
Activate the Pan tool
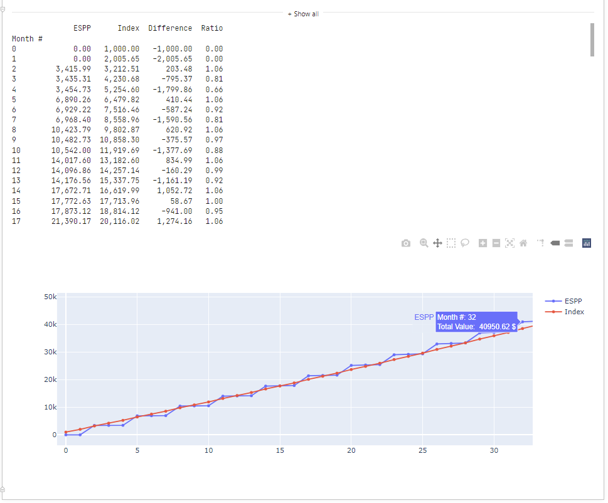pos(437,243)
